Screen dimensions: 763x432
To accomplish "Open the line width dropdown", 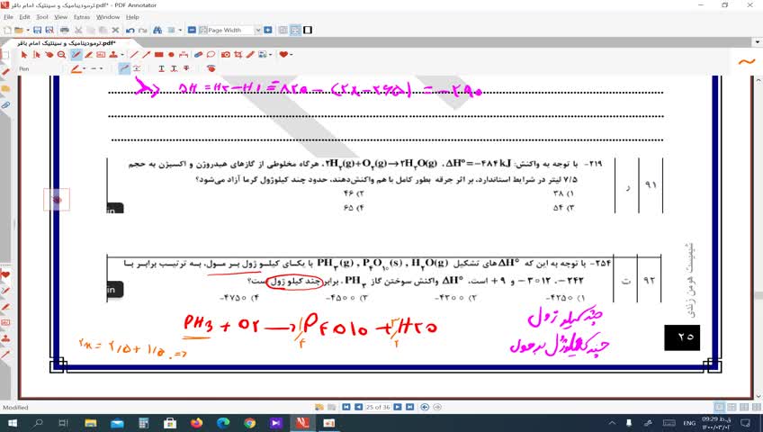I will click(101, 68).
